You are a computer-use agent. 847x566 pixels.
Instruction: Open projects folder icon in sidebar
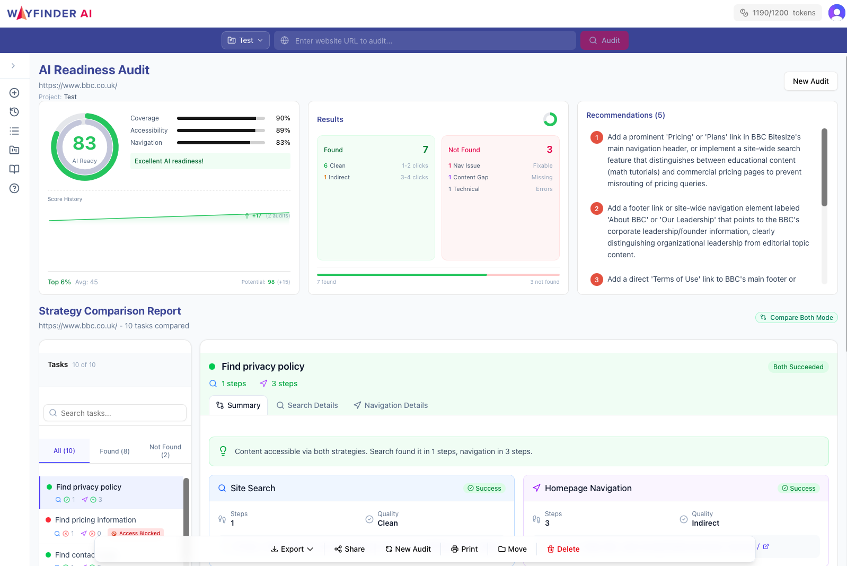[x=14, y=150]
